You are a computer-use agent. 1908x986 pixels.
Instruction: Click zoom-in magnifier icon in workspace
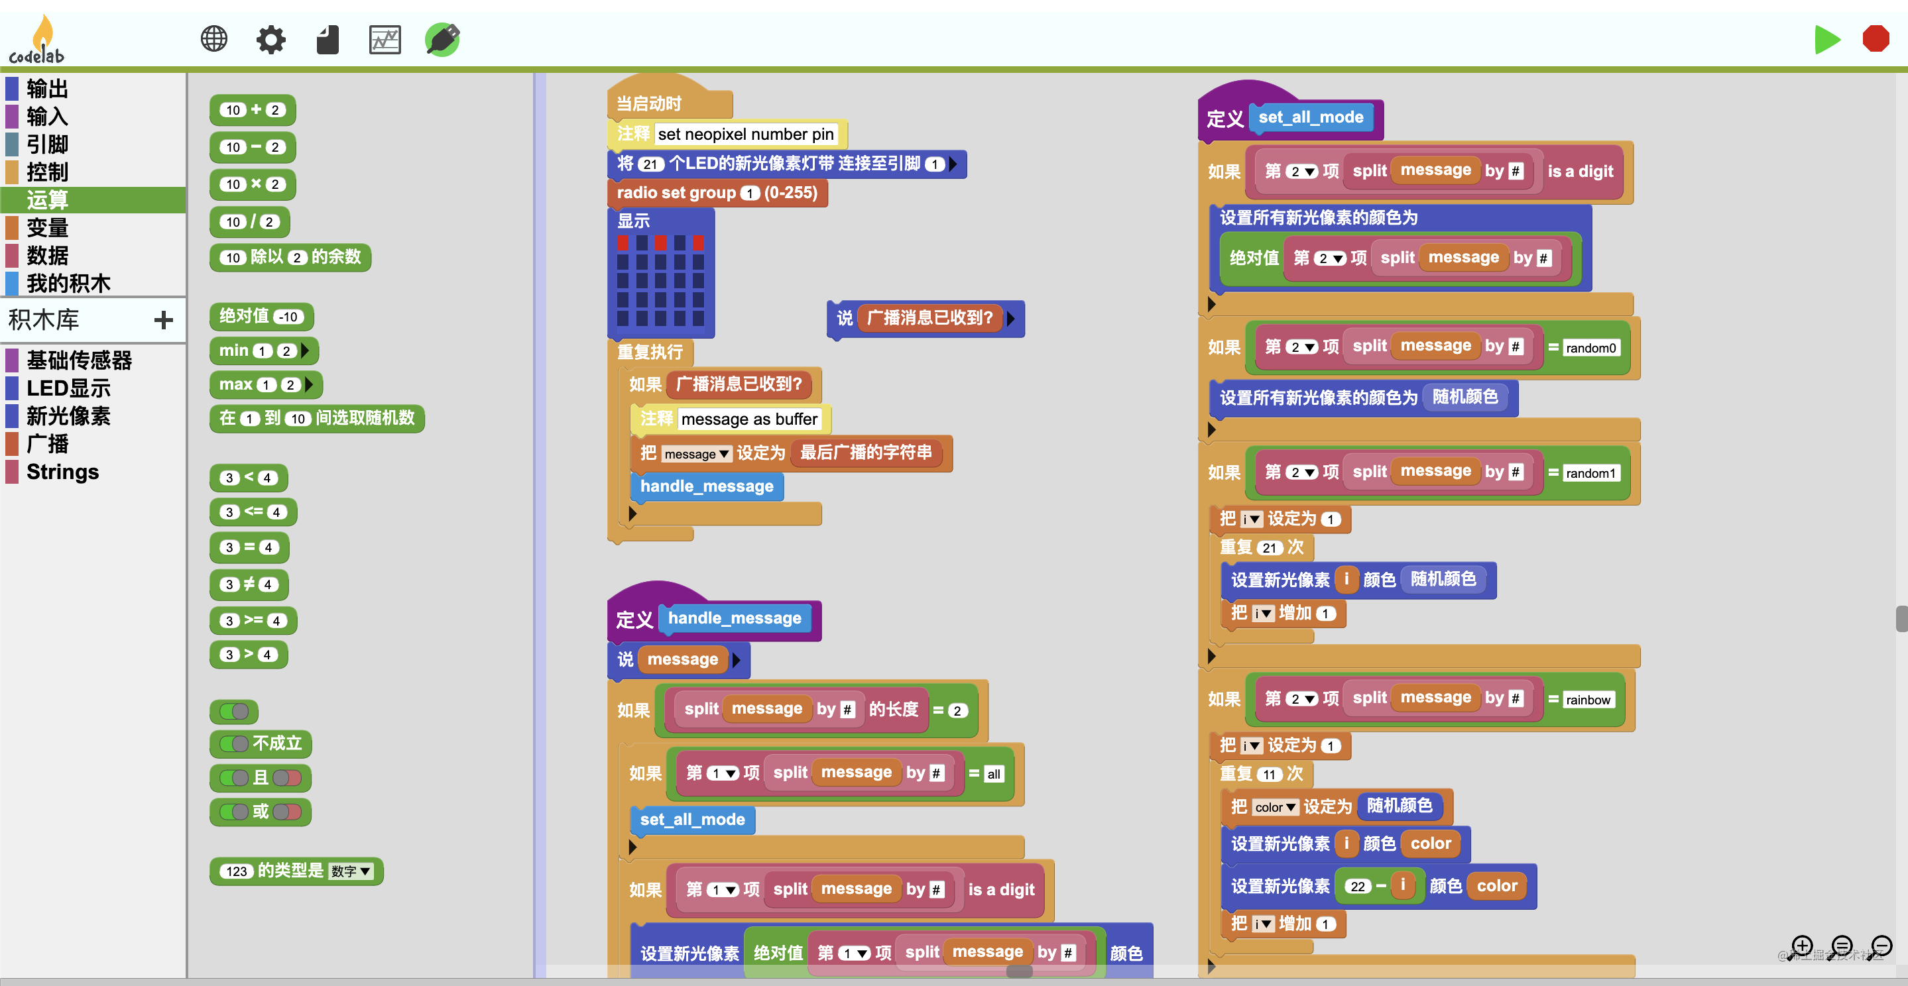[x=1801, y=946]
